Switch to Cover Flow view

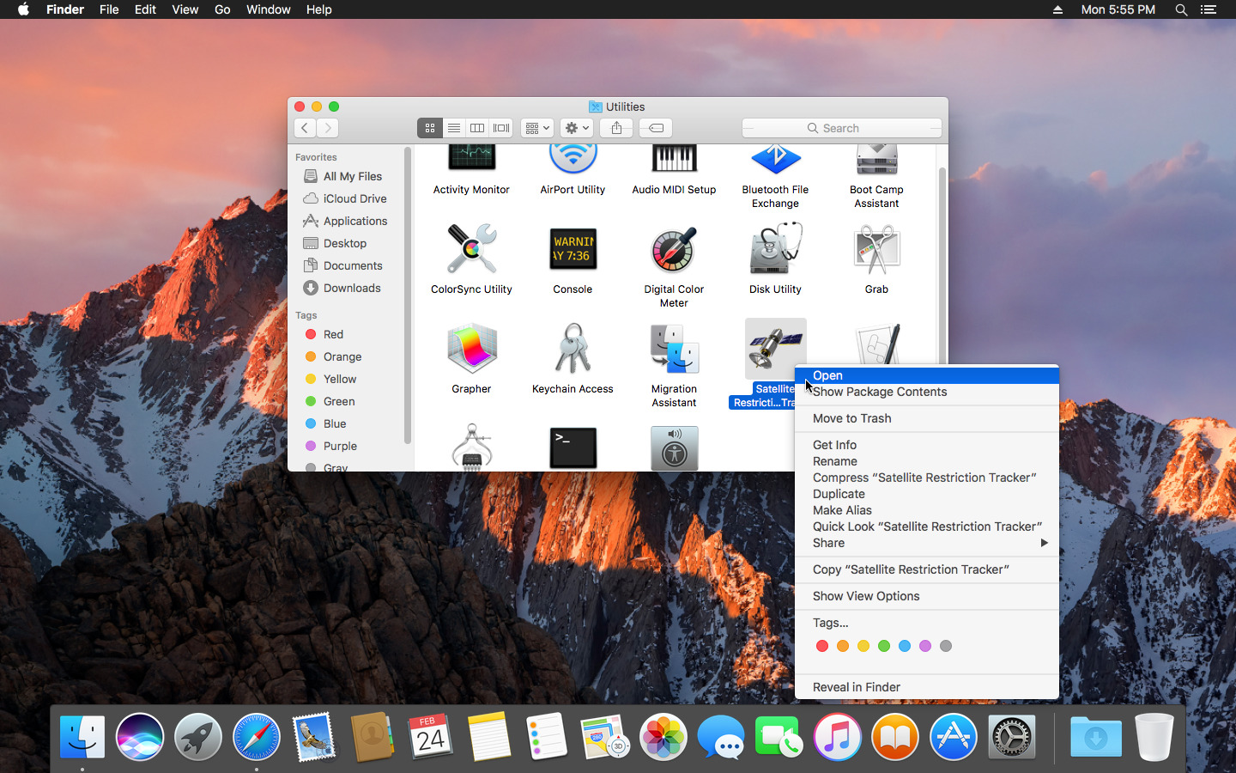[x=501, y=128]
